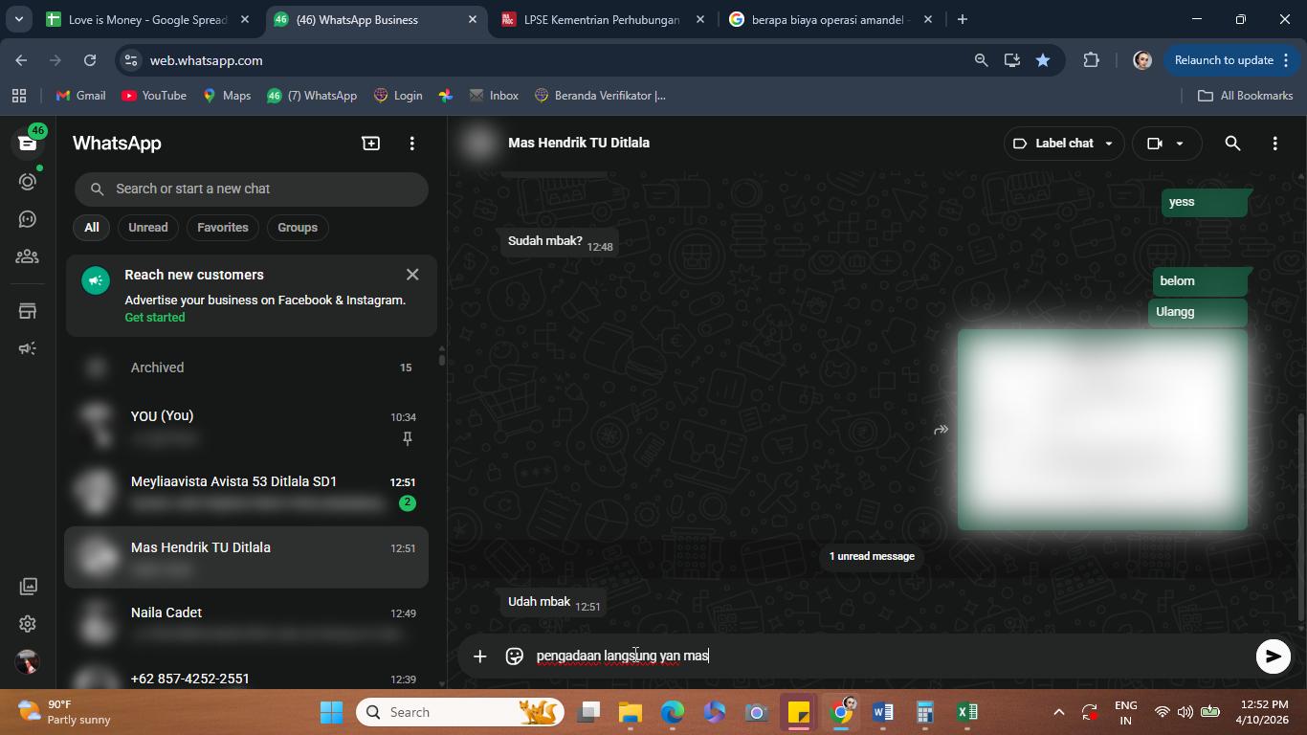Open All Bookmarks folder

pyautogui.click(x=1246, y=96)
